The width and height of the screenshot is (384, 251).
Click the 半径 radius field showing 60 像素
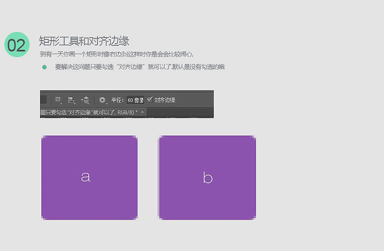click(x=135, y=100)
